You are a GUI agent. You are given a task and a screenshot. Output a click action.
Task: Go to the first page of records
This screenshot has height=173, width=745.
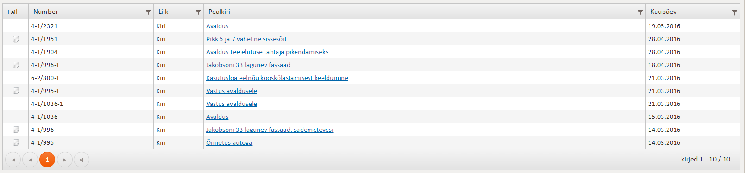click(13, 160)
